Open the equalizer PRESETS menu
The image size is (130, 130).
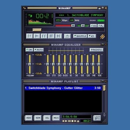(x=97, y=50)
